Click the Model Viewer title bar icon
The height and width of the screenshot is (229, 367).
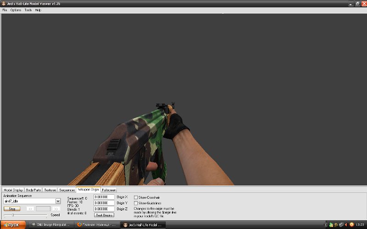(4, 4)
